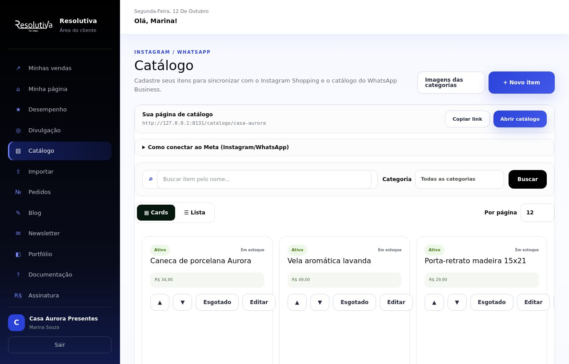Open the Categoria filter dropdown
This screenshot has height=364, width=569.
460,179
